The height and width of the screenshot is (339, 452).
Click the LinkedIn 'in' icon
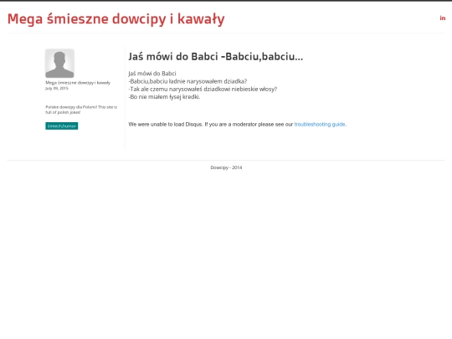click(443, 18)
